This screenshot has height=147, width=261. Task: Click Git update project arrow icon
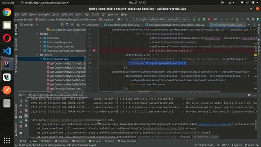[x=222, y=20]
